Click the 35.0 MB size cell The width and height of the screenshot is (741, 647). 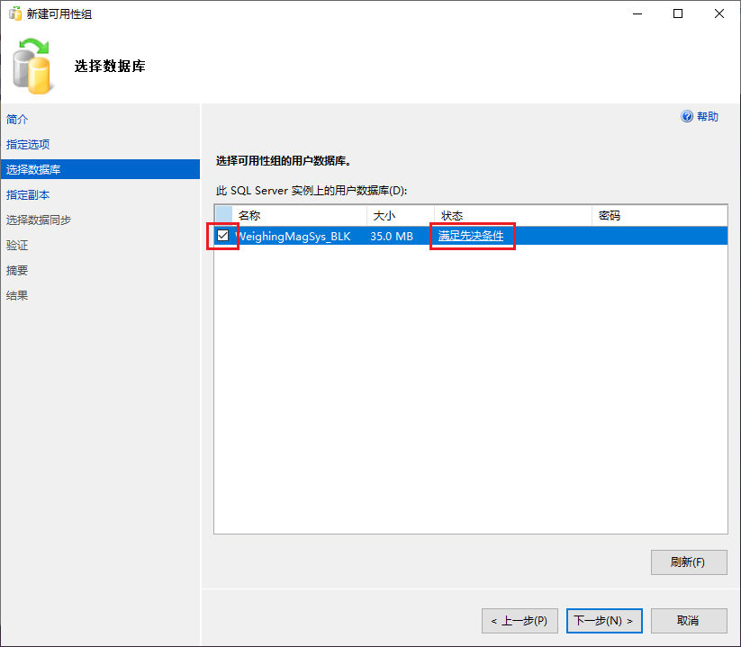point(392,236)
